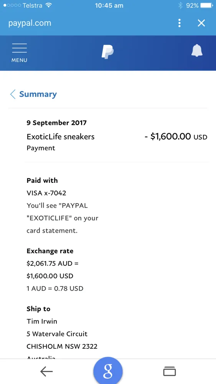Tap the VISA x-7042 payment method
Viewport: 216px width, 384px height.
[x=46, y=193]
